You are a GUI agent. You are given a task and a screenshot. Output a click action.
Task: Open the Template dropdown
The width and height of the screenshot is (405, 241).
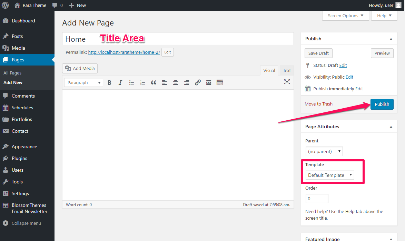tap(330, 175)
